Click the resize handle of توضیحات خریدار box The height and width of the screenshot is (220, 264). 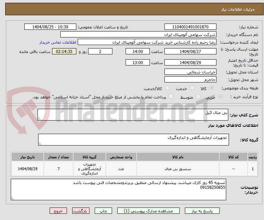[12, 199]
